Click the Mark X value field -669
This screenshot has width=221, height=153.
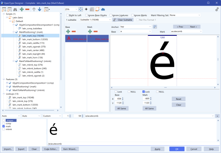[x=146, y=99]
